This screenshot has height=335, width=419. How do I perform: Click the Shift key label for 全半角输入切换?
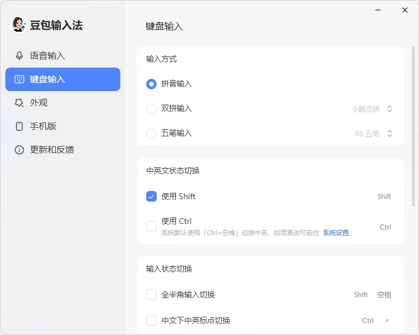[361, 295]
